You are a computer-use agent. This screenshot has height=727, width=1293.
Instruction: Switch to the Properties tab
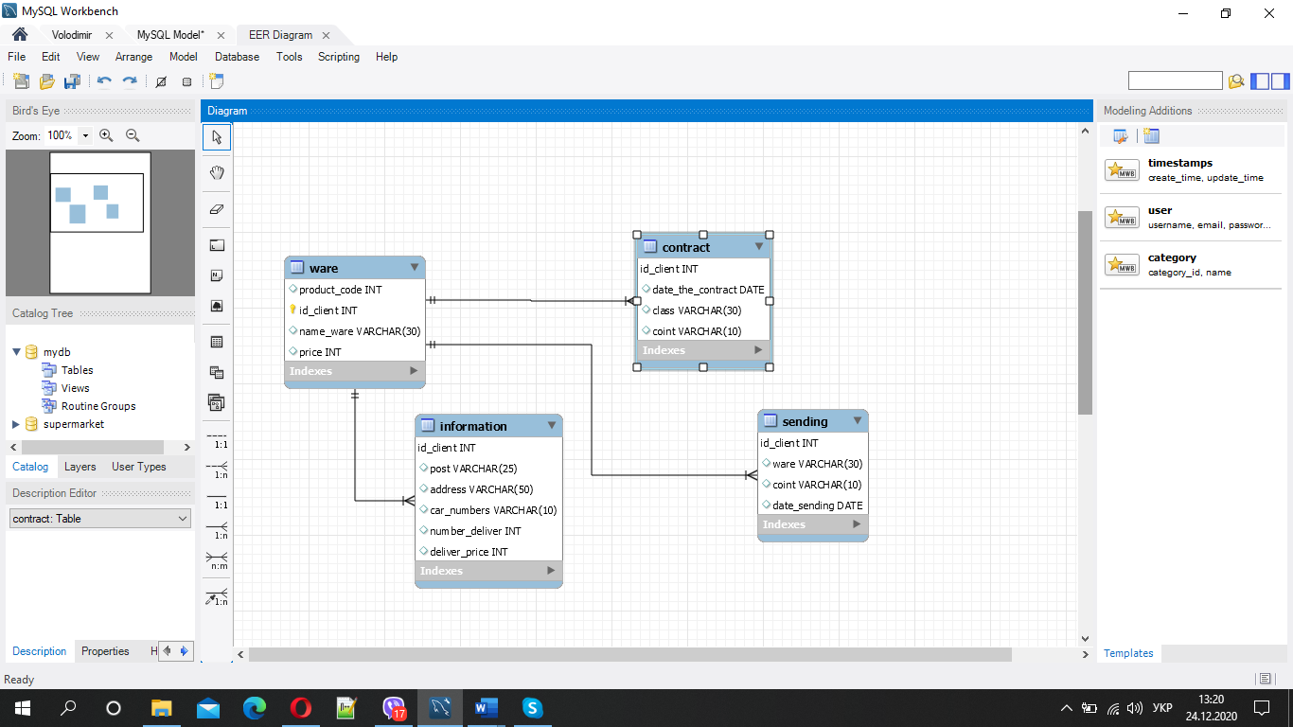[x=105, y=651]
